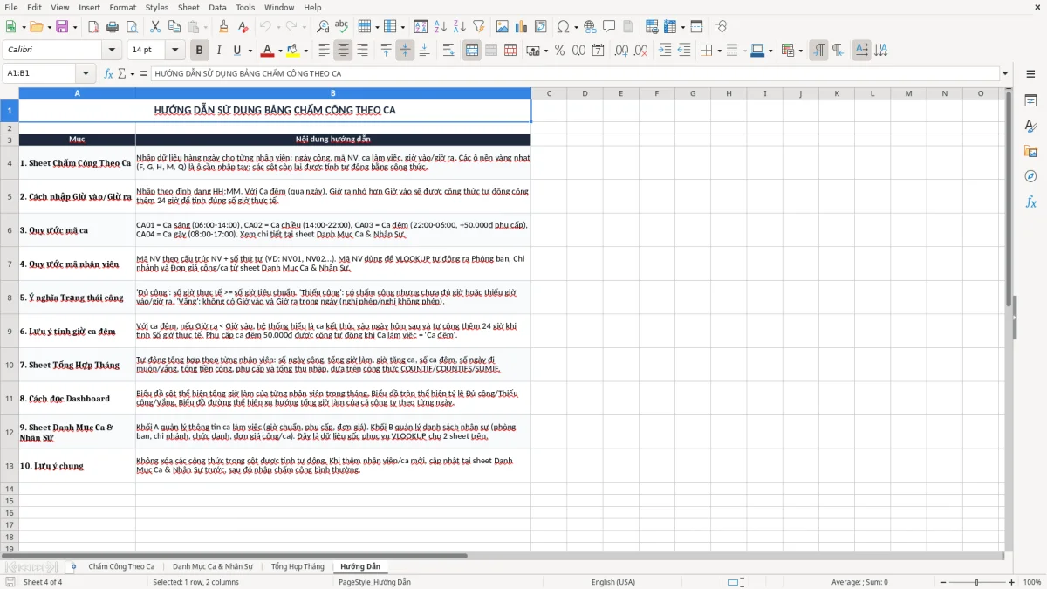Select cell "8. Cách đọc Dashboard"
The height and width of the screenshot is (589, 1047).
[x=77, y=399]
